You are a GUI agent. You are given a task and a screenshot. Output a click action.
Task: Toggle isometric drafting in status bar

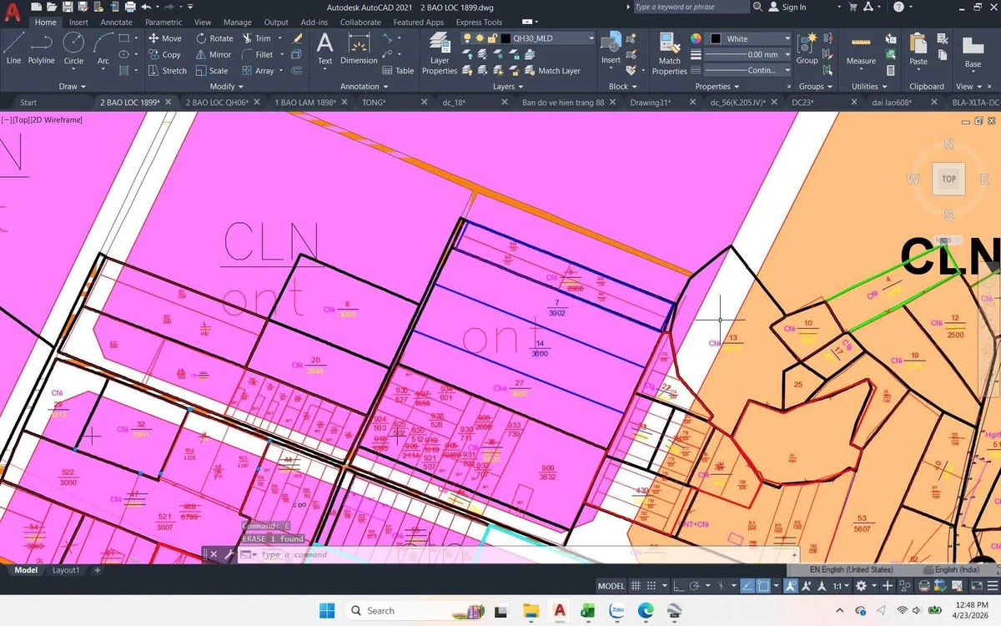722,586
